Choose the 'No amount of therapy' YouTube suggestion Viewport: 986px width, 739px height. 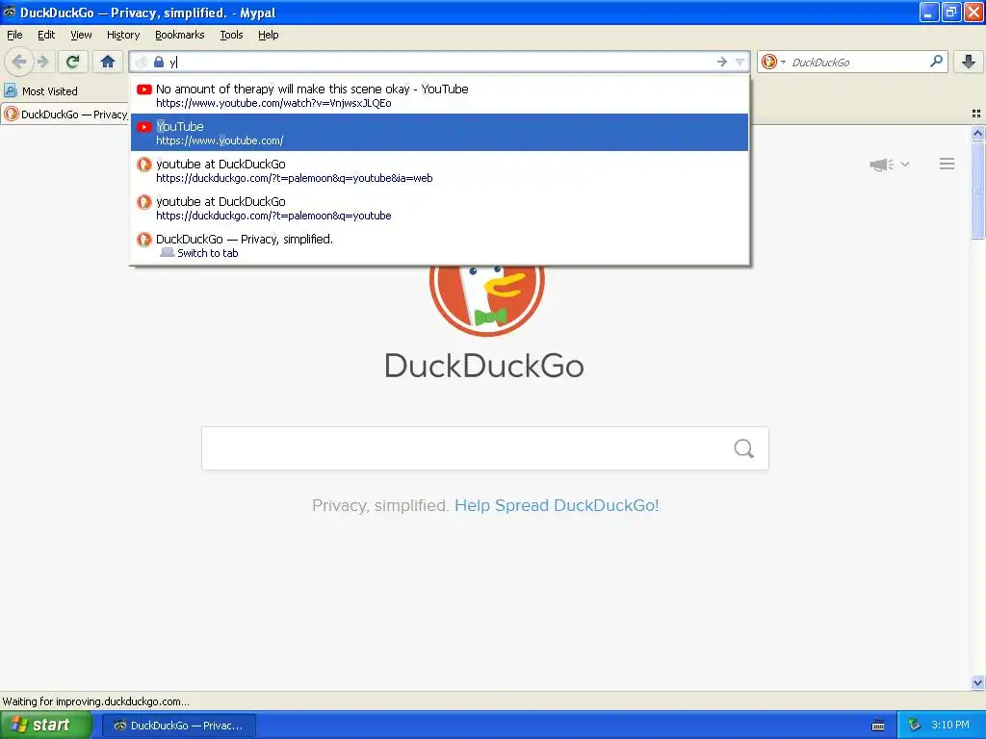pyautogui.click(x=439, y=95)
